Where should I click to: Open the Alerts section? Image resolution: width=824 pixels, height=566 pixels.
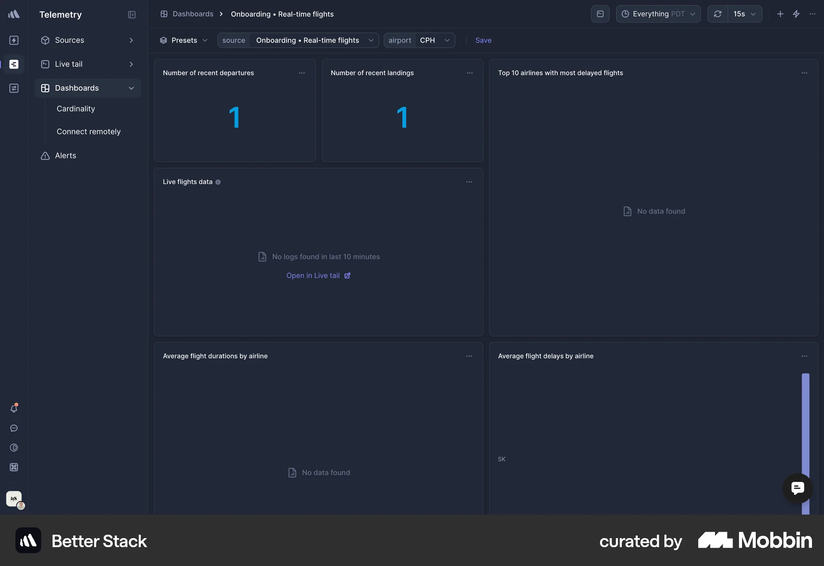point(65,156)
